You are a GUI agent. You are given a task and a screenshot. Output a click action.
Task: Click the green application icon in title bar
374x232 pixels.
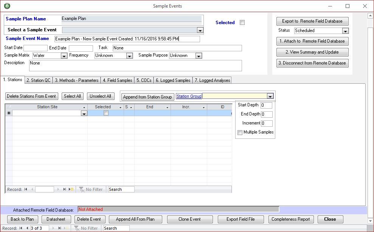pos(7,6)
